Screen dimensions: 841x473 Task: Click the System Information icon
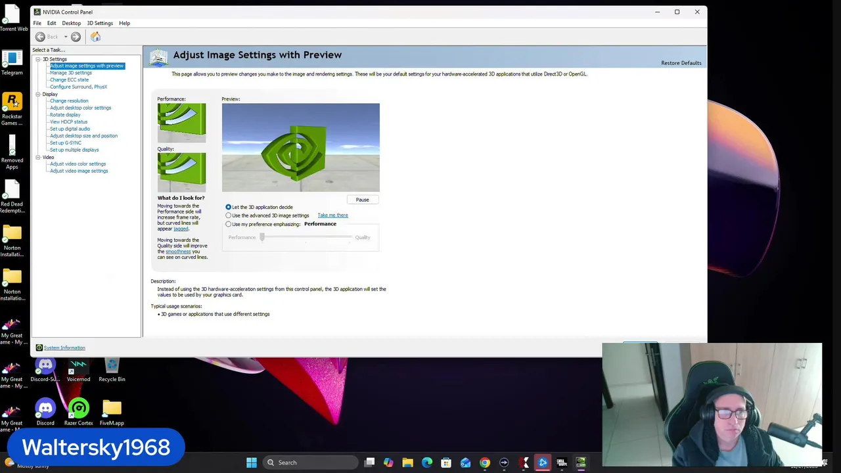click(x=39, y=348)
